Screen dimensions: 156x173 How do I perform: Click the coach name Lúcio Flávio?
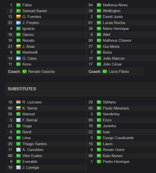[x=119, y=72]
